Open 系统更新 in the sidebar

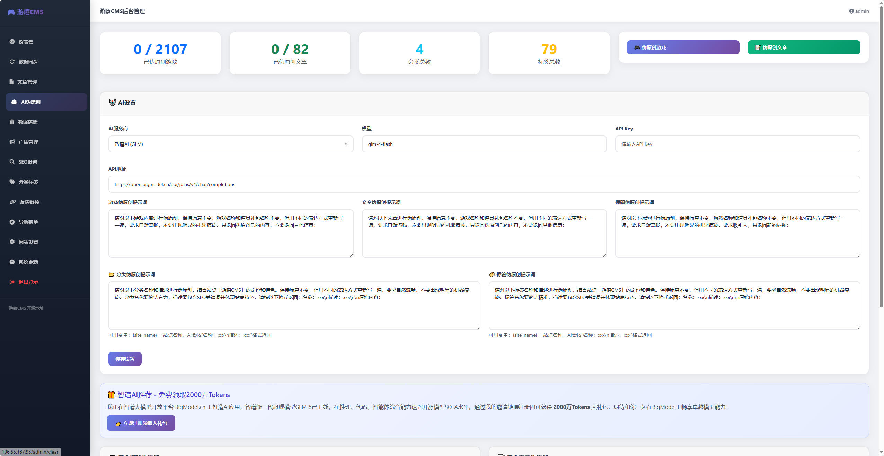pos(46,262)
